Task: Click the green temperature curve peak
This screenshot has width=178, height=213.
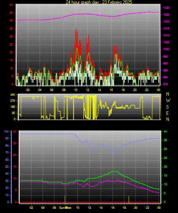Action: (x=115, y=172)
